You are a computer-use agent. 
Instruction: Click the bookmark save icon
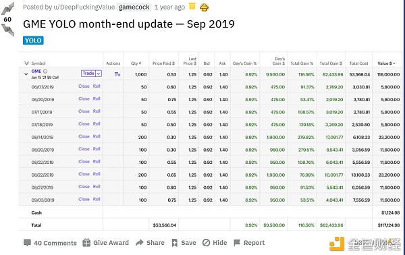(175, 243)
